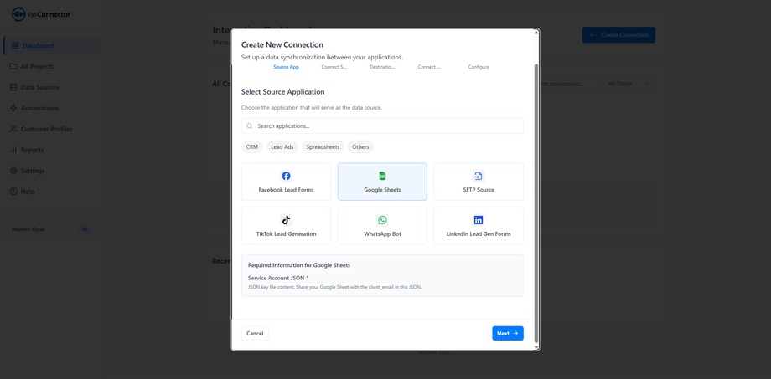The image size is (771, 379).
Task: Click the arrow icon on Next button
Action: click(515, 333)
